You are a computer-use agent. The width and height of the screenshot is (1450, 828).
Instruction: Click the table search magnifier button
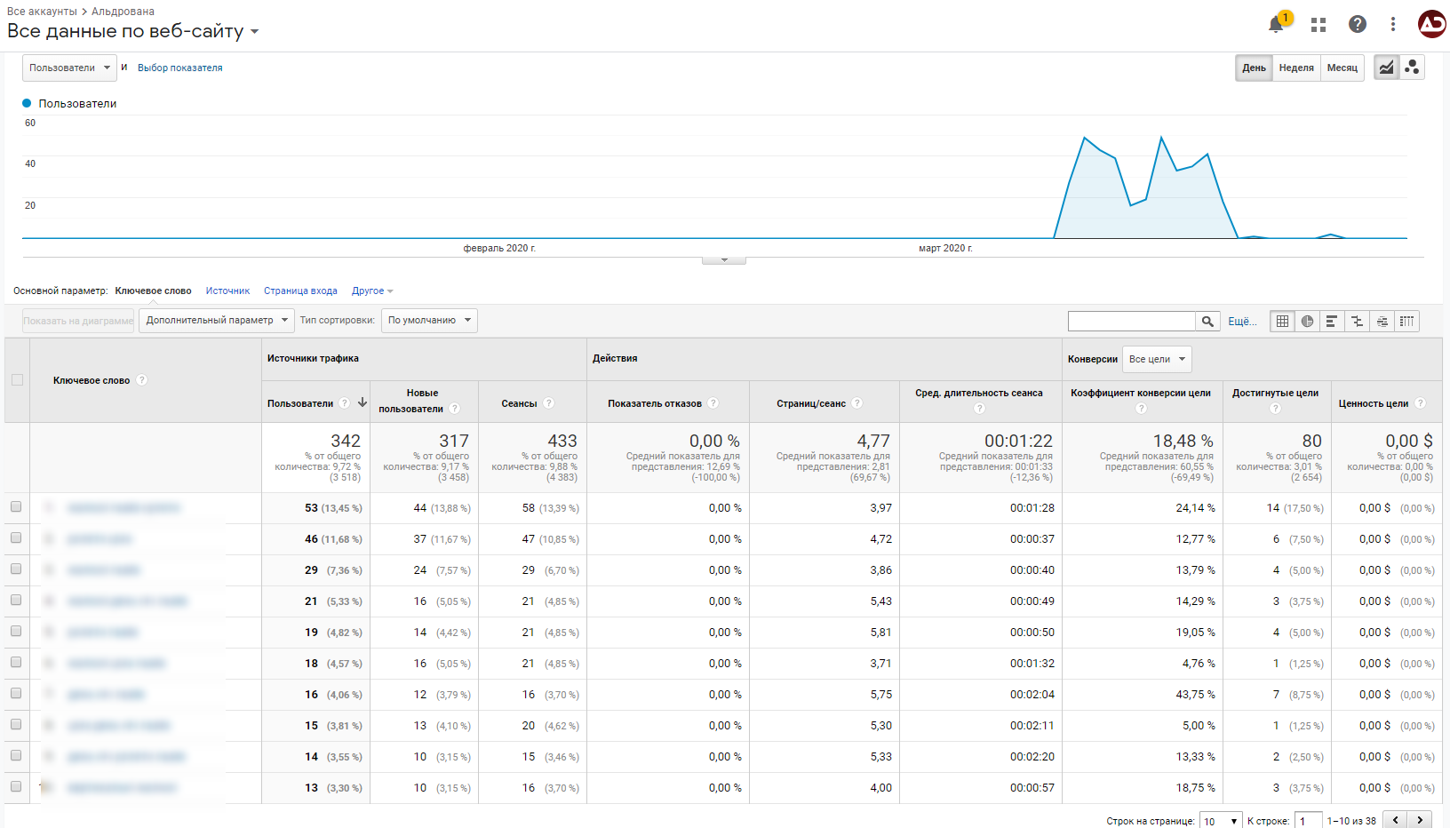click(1207, 322)
